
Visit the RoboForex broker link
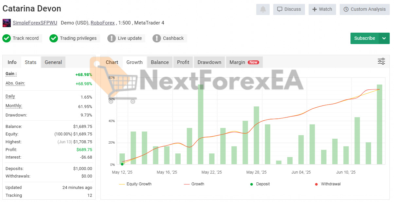click(102, 23)
